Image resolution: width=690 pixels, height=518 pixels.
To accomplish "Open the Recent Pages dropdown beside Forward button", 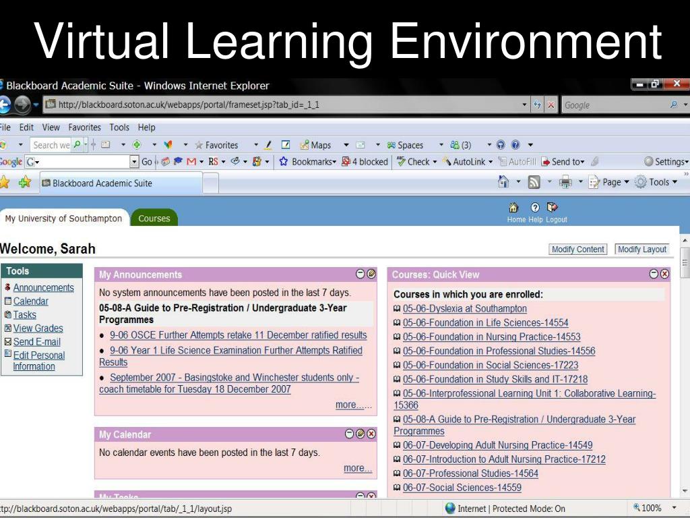I will point(36,105).
